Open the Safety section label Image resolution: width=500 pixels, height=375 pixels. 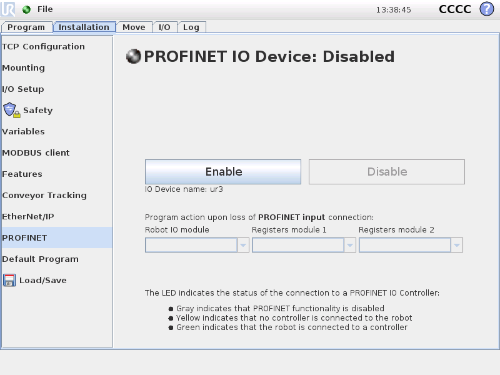(38, 111)
